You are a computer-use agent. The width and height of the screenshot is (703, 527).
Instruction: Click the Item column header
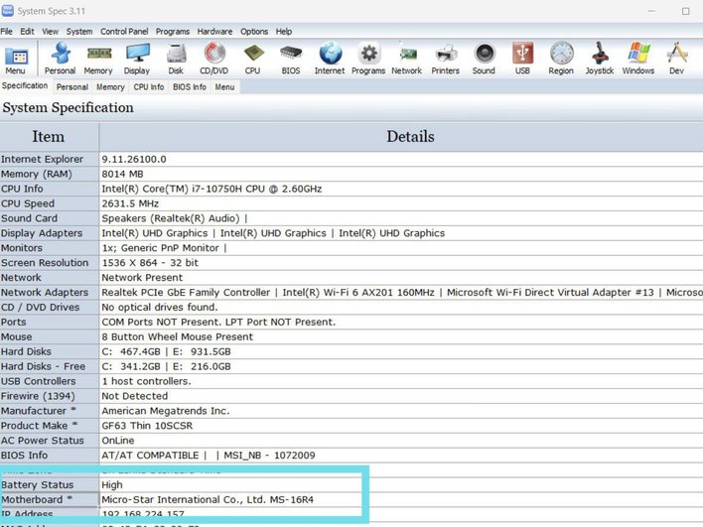pyautogui.click(x=49, y=137)
